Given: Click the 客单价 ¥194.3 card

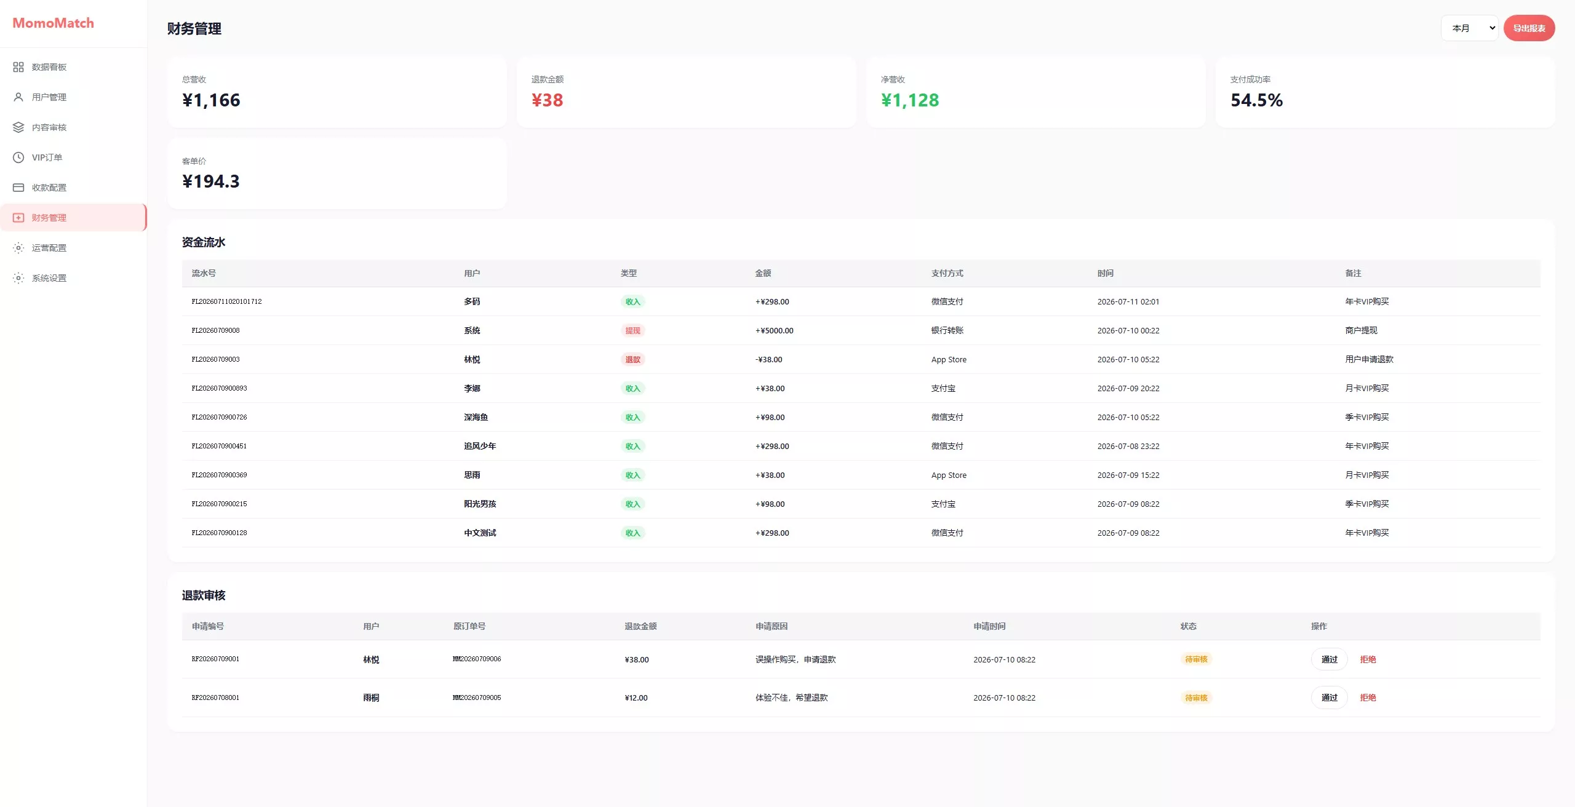Looking at the screenshot, I should pos(337,173).
